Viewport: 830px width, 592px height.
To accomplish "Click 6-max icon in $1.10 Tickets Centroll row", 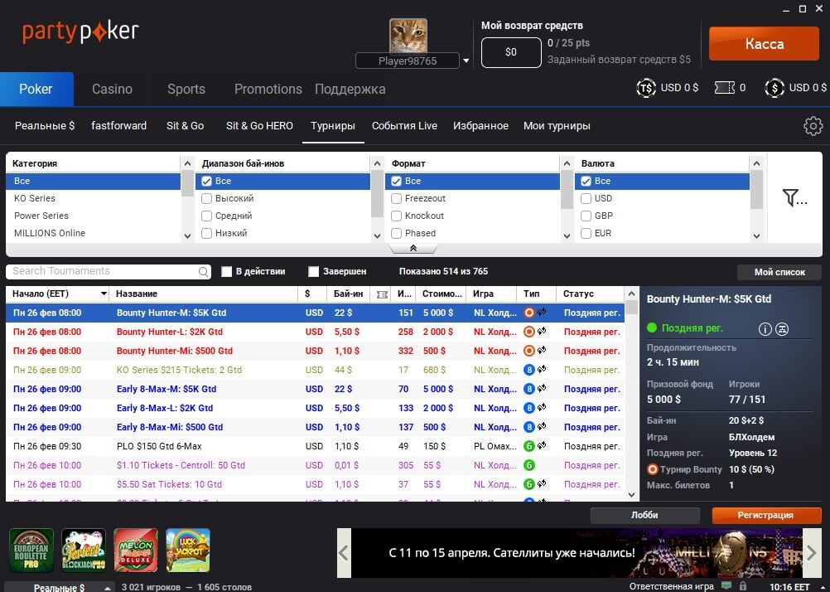I will pyautogui.click(x=528, y=465).
